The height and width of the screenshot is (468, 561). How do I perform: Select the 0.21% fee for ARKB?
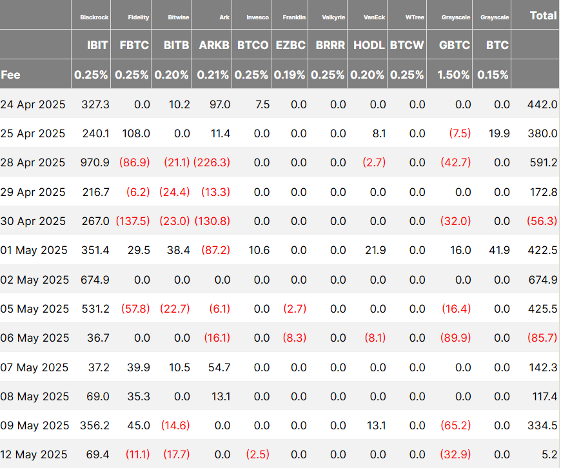click(x=213, y=75)
